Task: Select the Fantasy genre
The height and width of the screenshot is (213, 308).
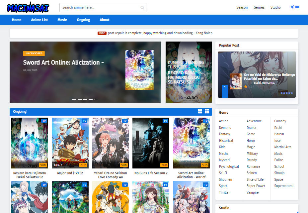Action: pos(224,134)
